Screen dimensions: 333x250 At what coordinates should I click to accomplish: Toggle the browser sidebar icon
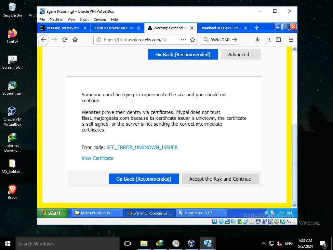[x=278, y=40]
